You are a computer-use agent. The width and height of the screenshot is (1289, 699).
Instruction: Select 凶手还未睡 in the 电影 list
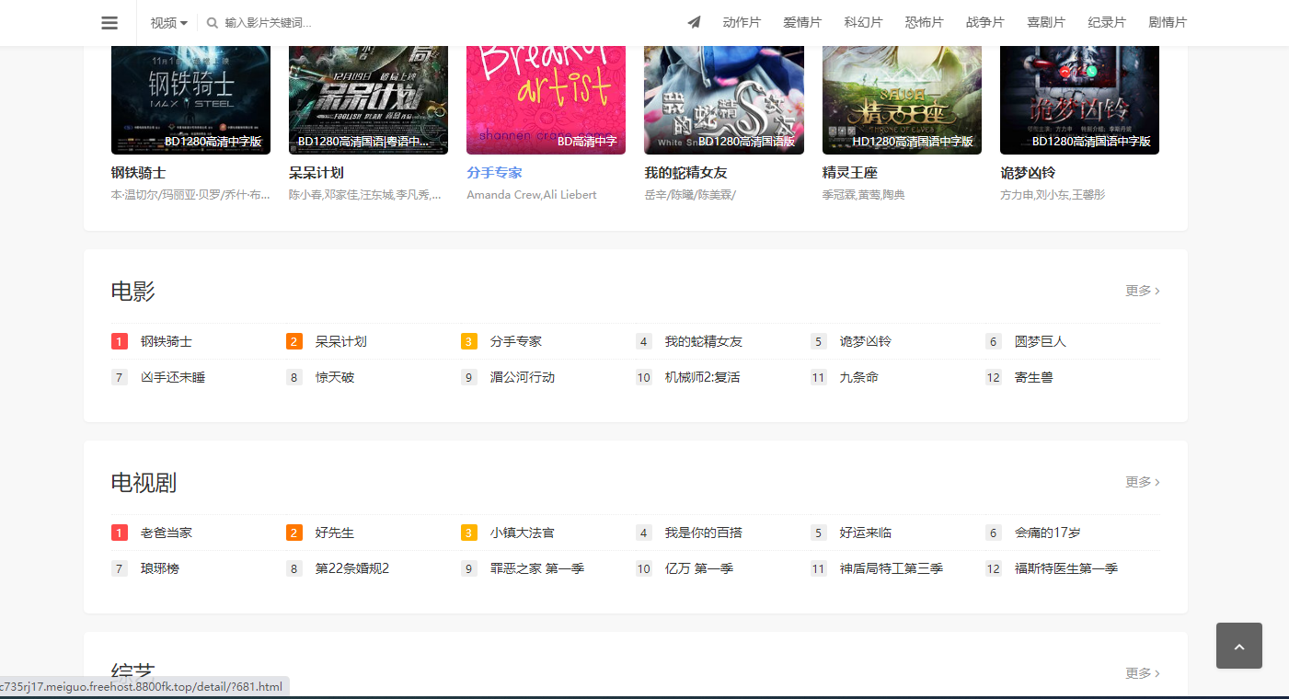tap(173, 377)
